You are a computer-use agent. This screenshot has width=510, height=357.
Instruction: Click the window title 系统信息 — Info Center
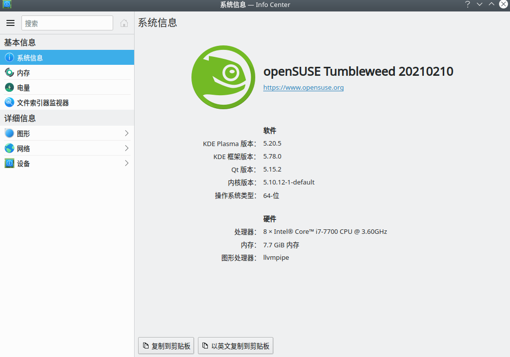coord(255,4)
